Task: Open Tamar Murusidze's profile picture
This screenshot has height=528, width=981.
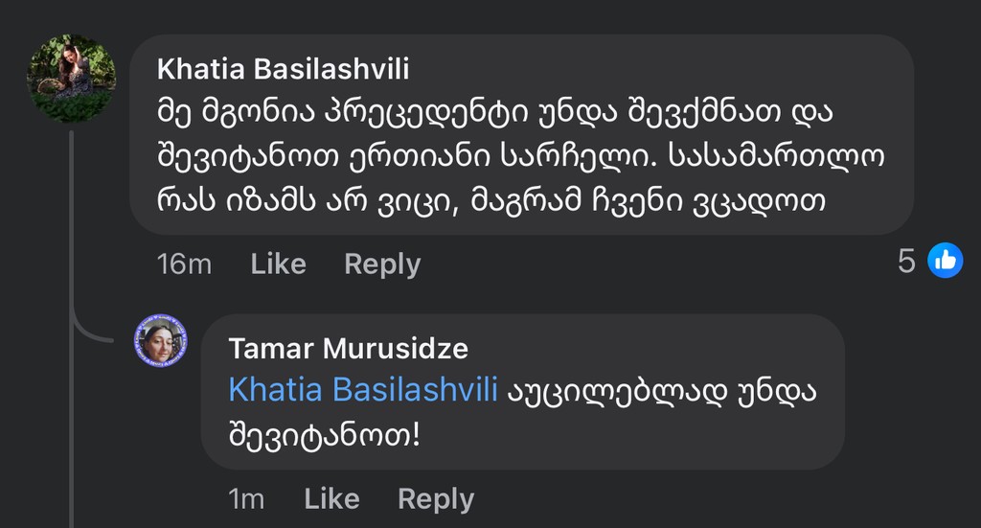Action: (161, 340)
